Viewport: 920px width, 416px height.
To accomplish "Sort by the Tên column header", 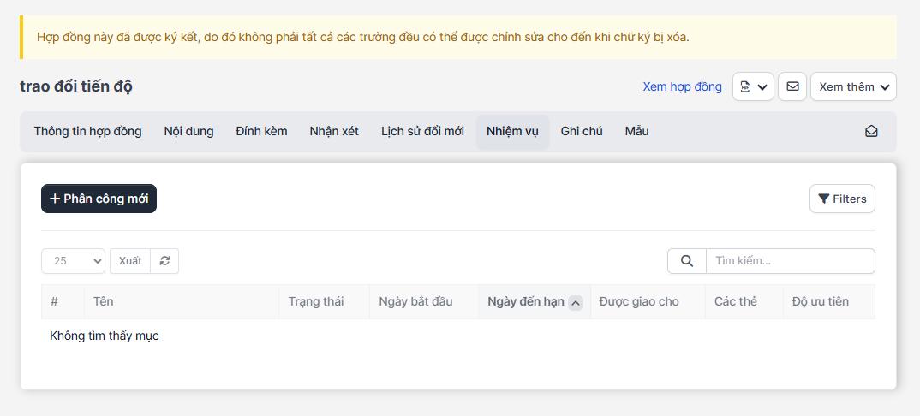I will [104, 302].
